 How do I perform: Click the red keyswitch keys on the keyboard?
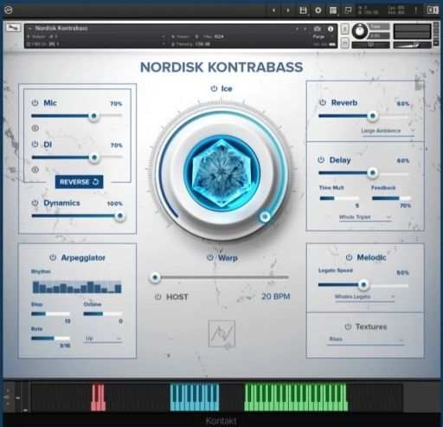point(98,398)
